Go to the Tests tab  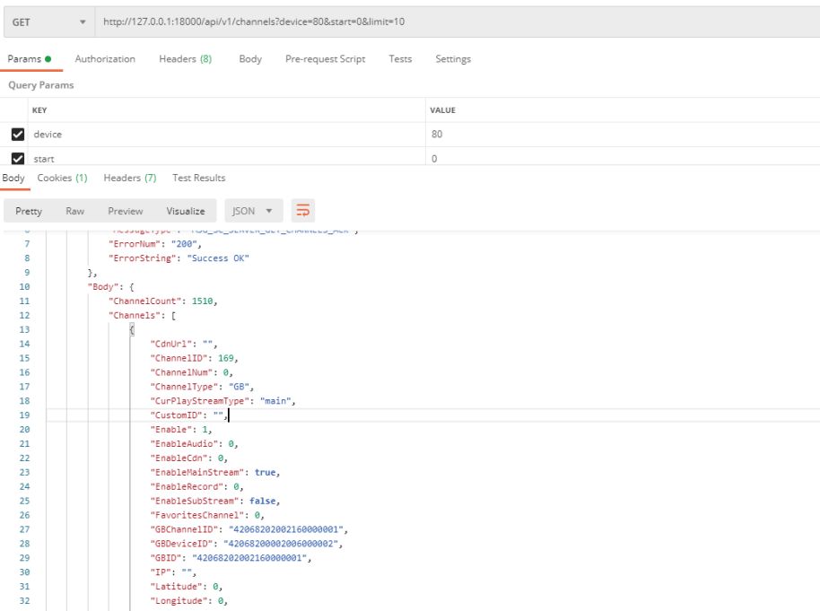point(400,59)
